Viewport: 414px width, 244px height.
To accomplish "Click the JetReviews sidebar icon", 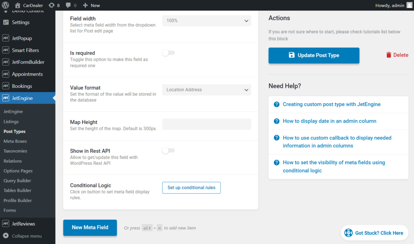I will [6, 224].
